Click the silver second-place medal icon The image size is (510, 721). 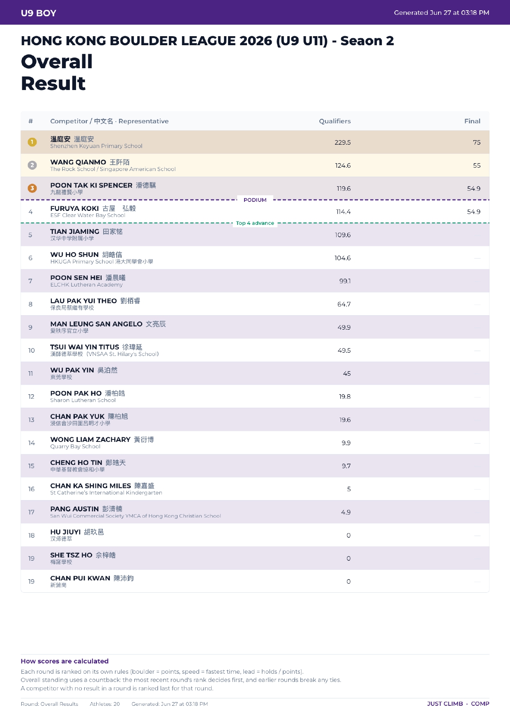tap(32, 165)
